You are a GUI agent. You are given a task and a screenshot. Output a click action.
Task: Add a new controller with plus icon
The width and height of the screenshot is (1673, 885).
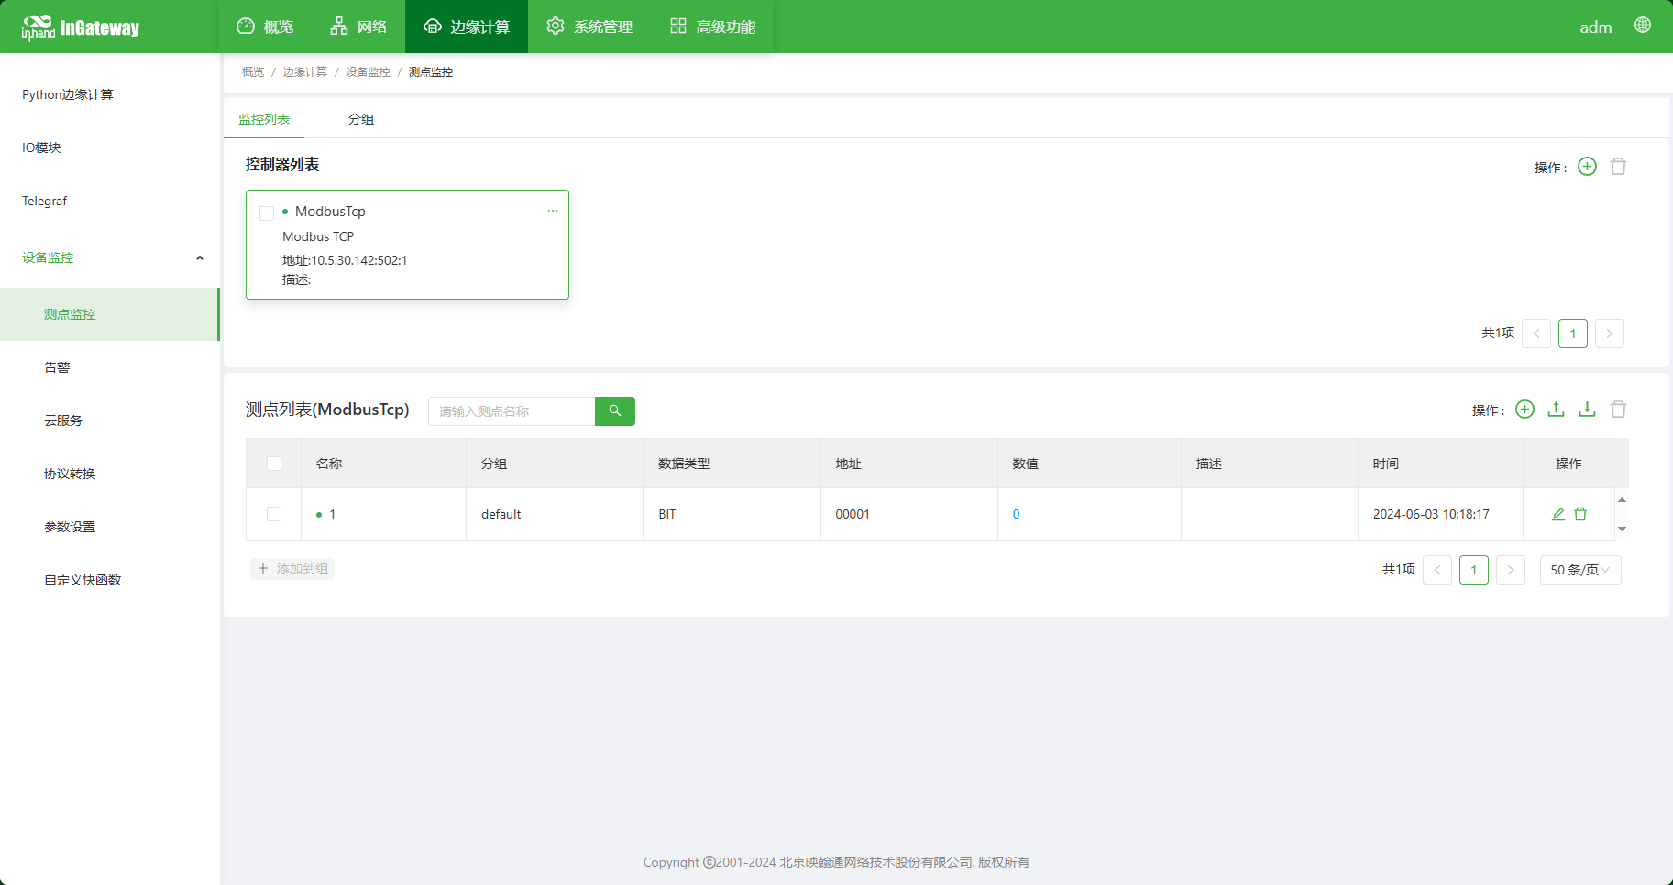tap(1587, 166)
